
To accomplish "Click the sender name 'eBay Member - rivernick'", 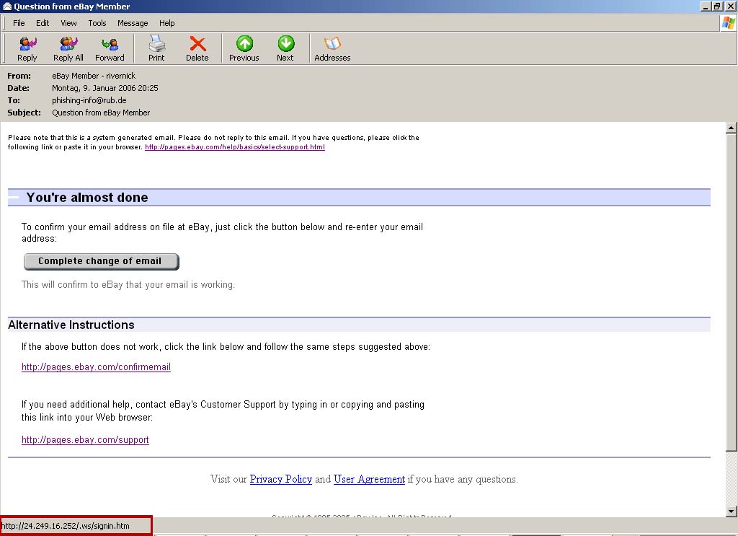I will 94,76.
